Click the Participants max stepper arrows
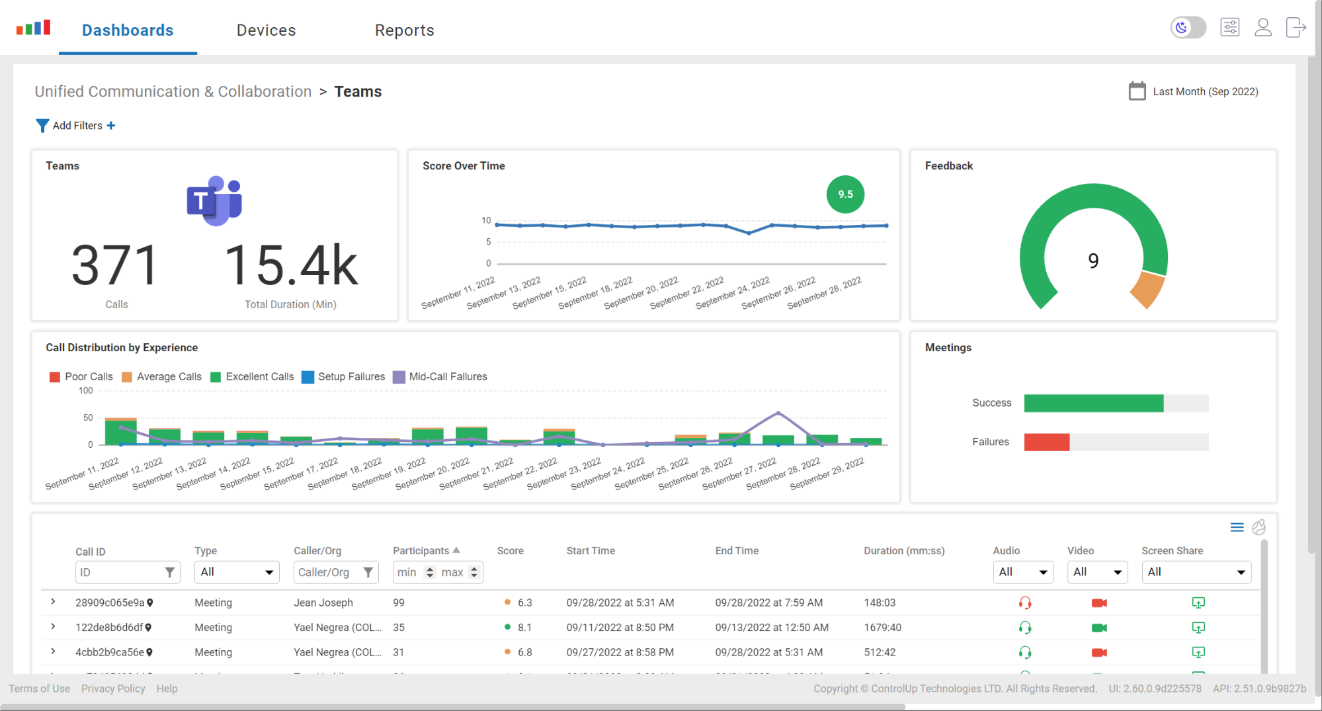This screenshot has height=711, width=1322. (474, 572)
